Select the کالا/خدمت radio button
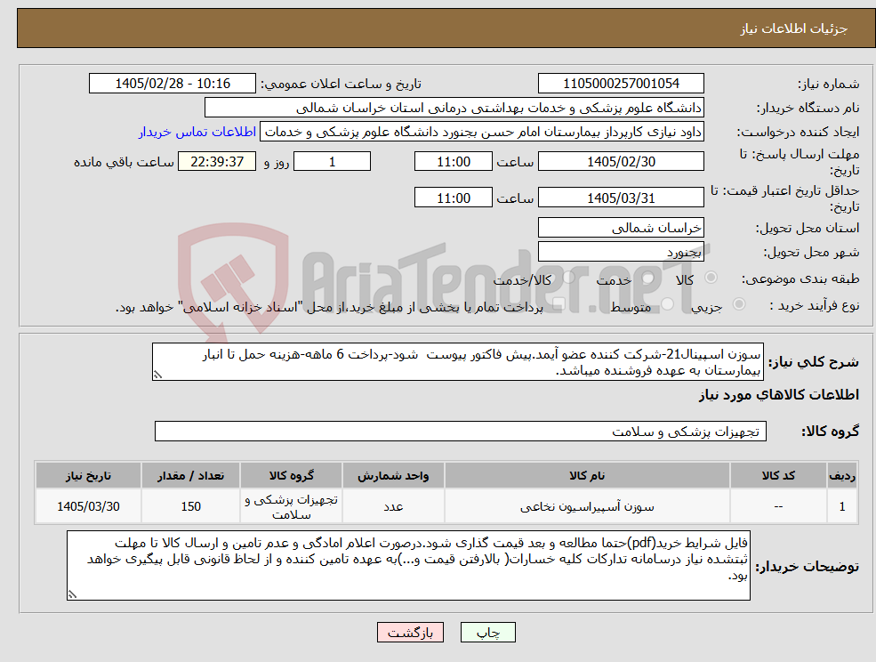Viewport: 876px width, 662px height. (x=568, y=278)
